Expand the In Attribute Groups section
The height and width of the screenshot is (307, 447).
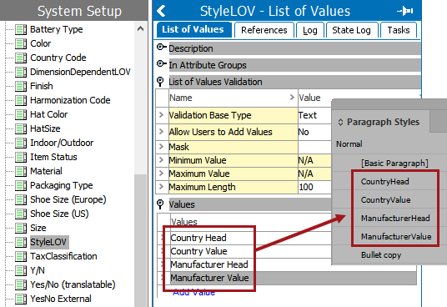coord(161,64)
